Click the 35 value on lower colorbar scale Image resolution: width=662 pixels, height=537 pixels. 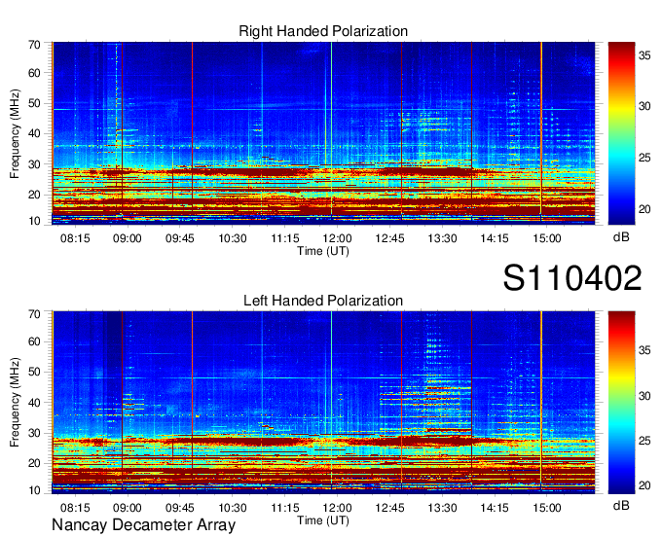pos(644,350)
